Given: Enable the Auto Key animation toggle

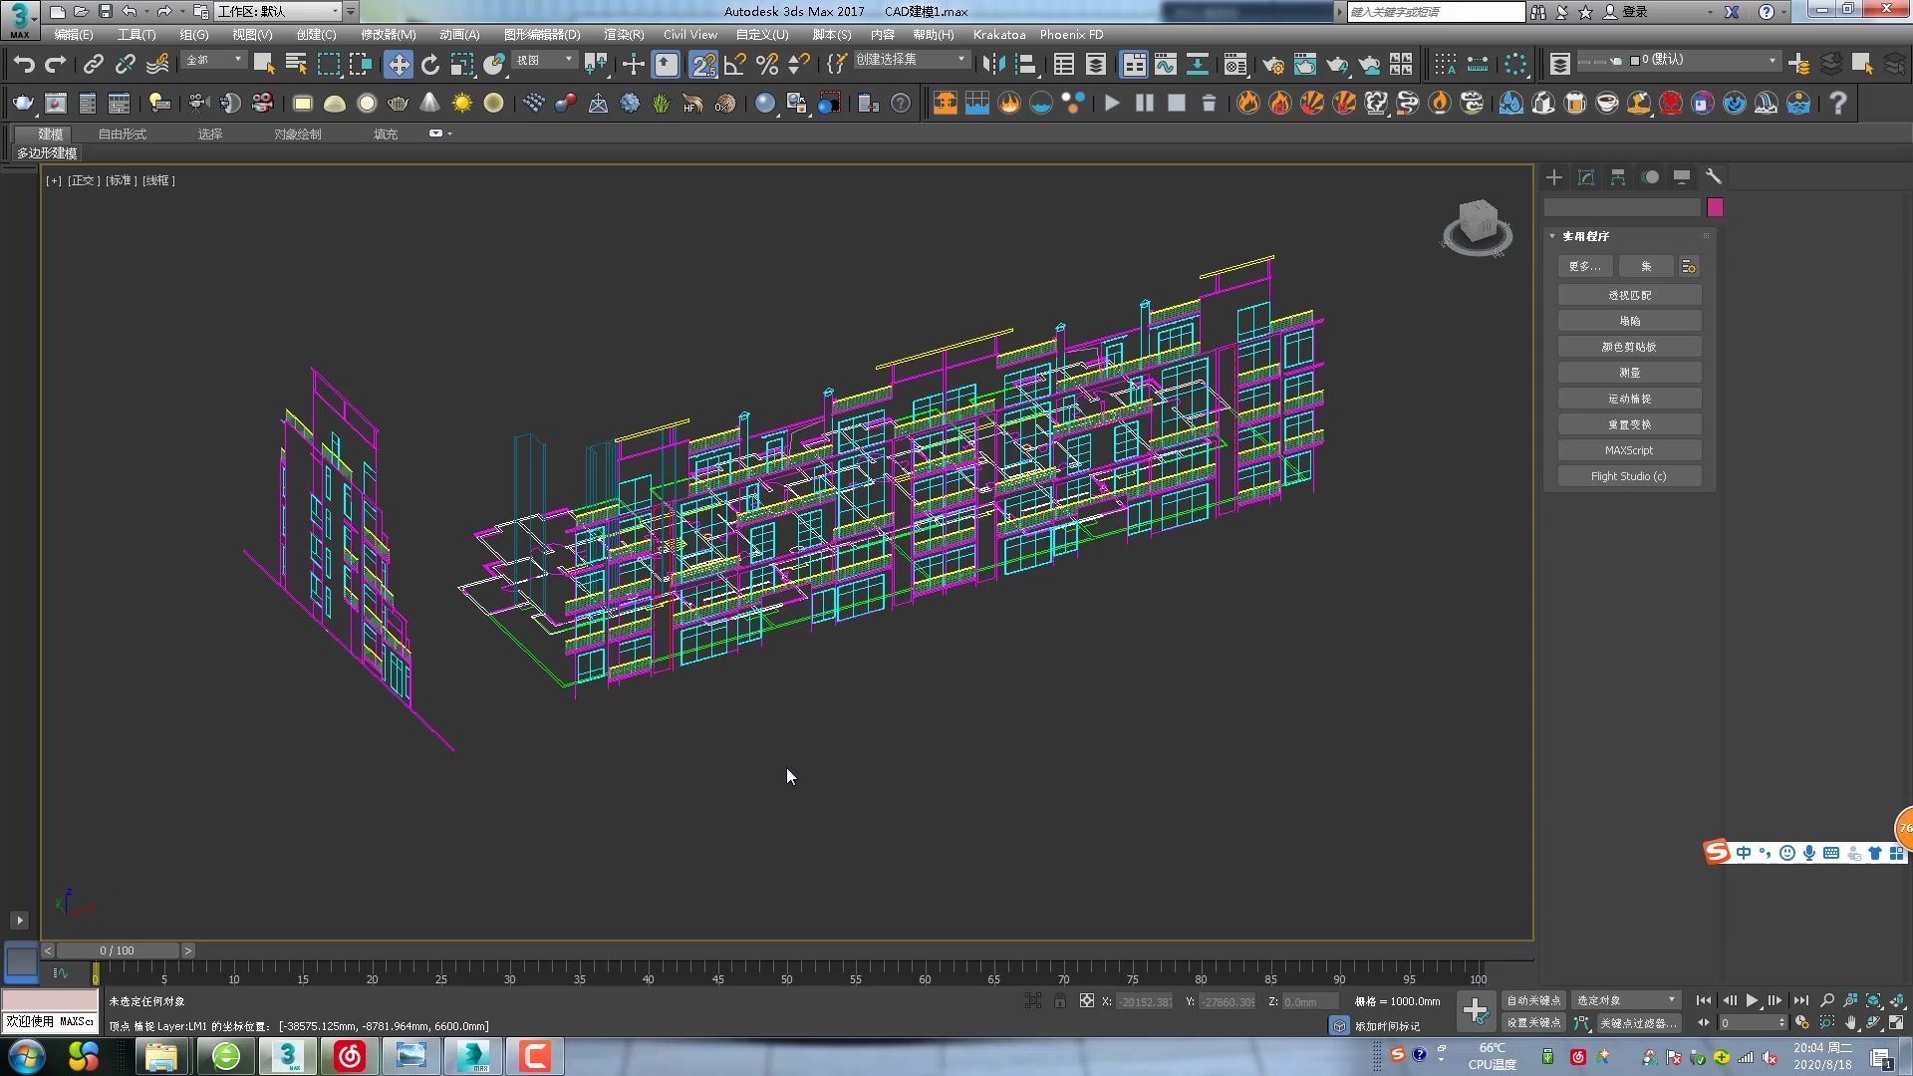Looking at the screenshot, I should click(1534, 999).
